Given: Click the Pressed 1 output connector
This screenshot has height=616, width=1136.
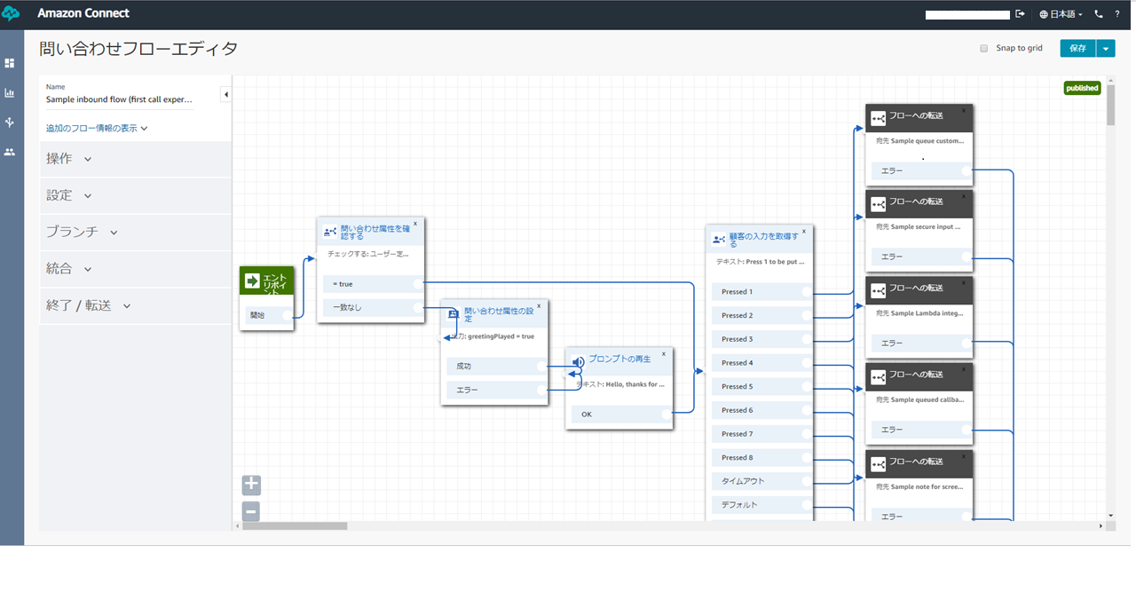Looking at the screenshot, I should (x=807, y=291).
